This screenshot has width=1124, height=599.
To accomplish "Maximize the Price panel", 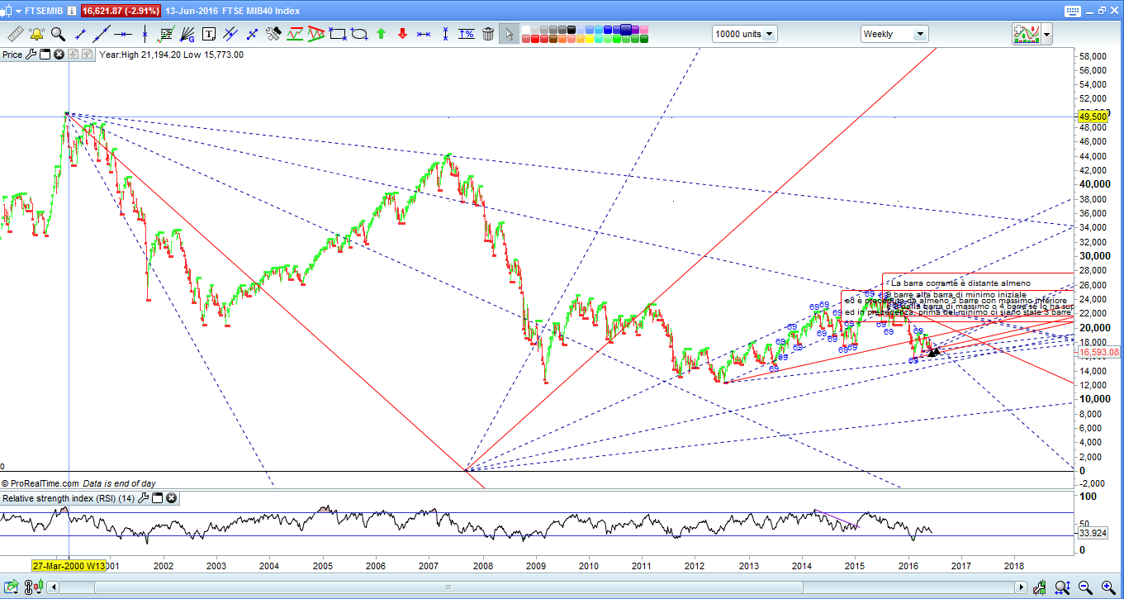I will [x=45, y=55].
